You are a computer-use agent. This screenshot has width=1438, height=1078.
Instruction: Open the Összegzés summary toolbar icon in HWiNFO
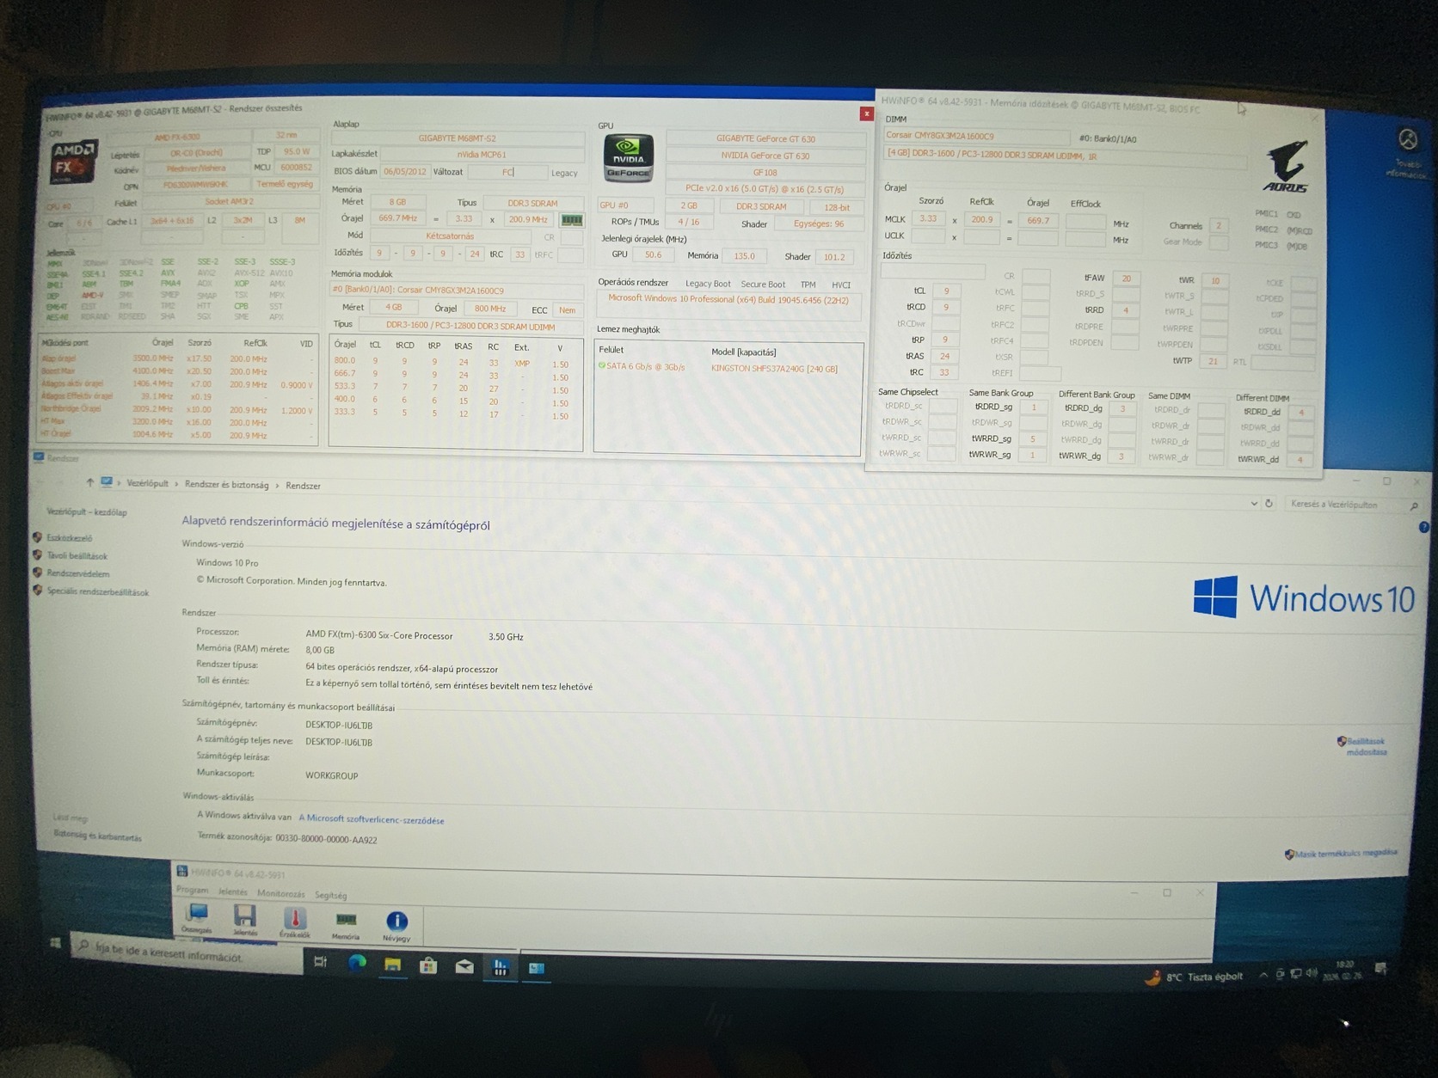[196, 919]
